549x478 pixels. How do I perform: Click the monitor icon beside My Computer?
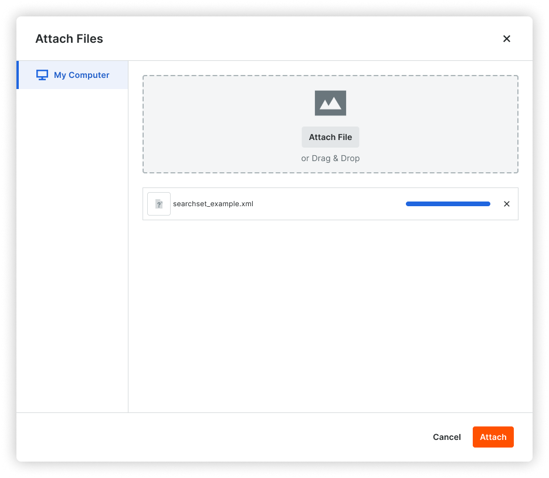point(42,75)
